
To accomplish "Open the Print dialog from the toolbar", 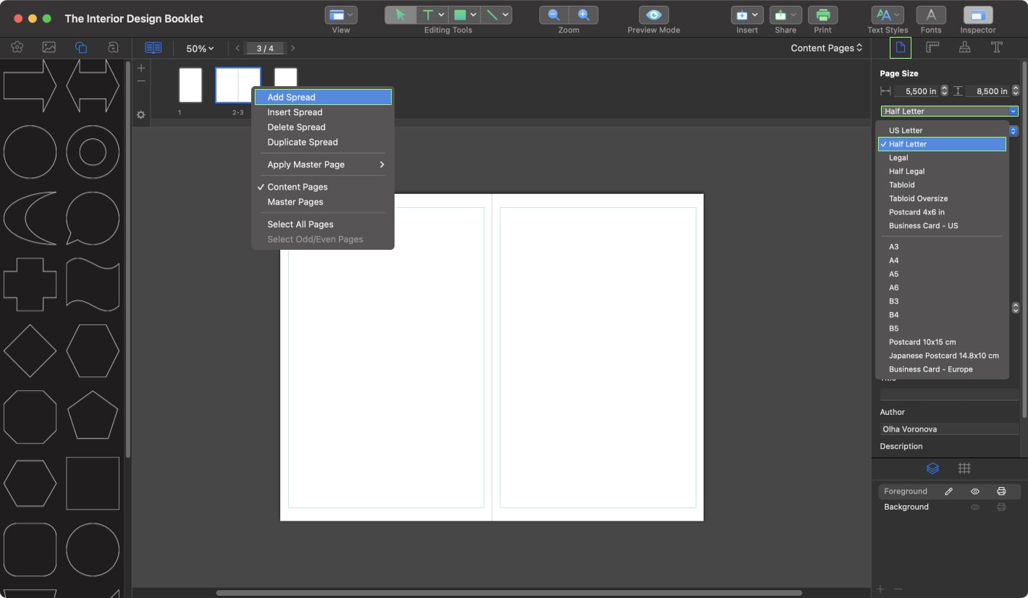I will [x=822, y=14].
